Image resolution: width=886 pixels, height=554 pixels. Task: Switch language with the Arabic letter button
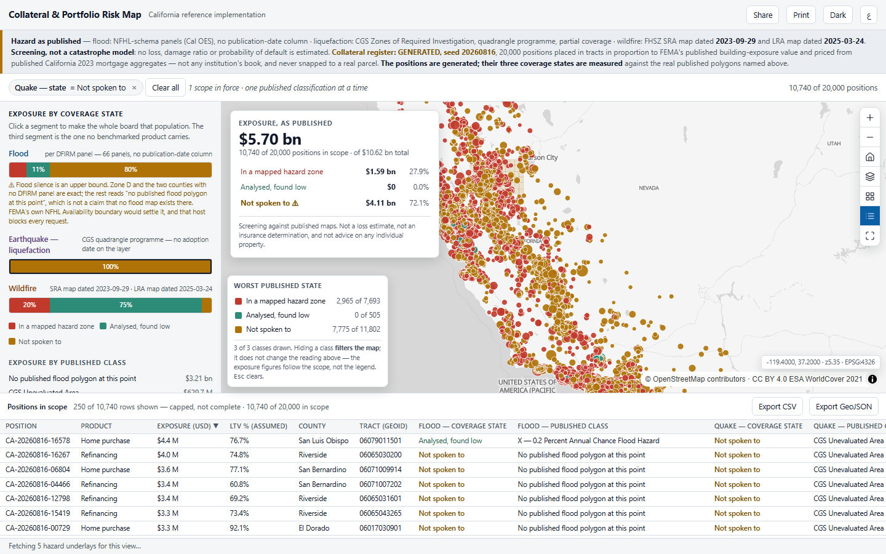(869, 15)
